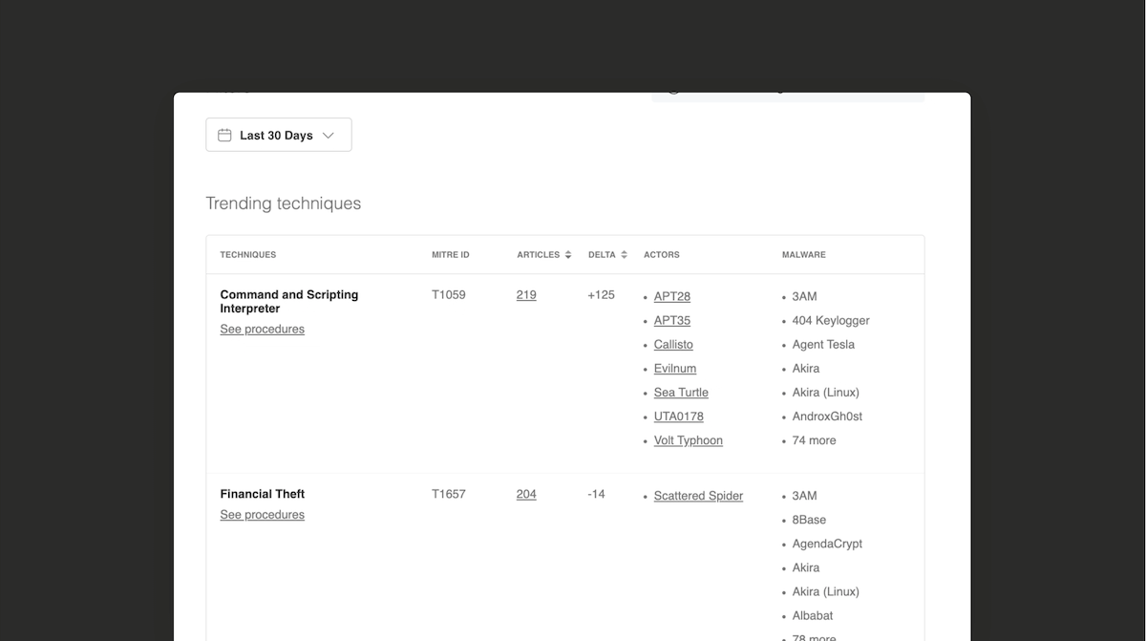
Task: Open the Callisto actor link
Action: (x=673, y=345)
